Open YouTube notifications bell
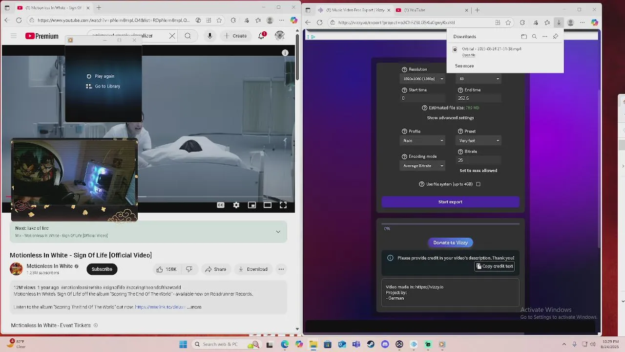The width and height of the screenshot is (625, 352). (x=262, y=36)
